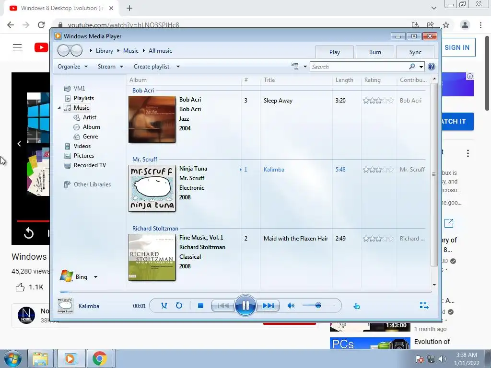Click All music in the breadcrumb
Screen dimensions: 491x368
point(160,51)
